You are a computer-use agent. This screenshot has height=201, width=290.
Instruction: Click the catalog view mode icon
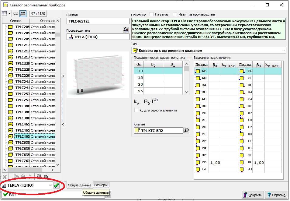point(4,13)
